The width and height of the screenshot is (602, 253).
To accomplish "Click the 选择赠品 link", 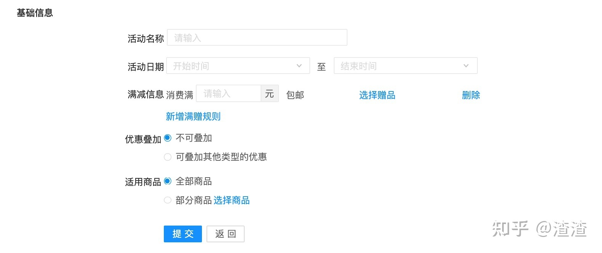I will coord(377,95).
